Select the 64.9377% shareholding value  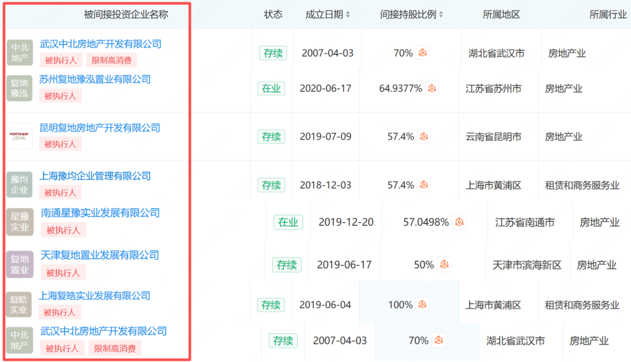point(400,88)
